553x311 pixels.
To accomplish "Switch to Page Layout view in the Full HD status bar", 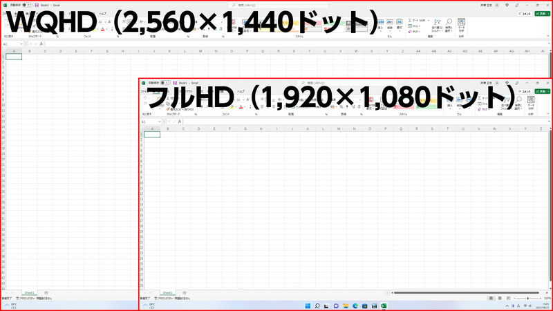I will pos(499,299).
